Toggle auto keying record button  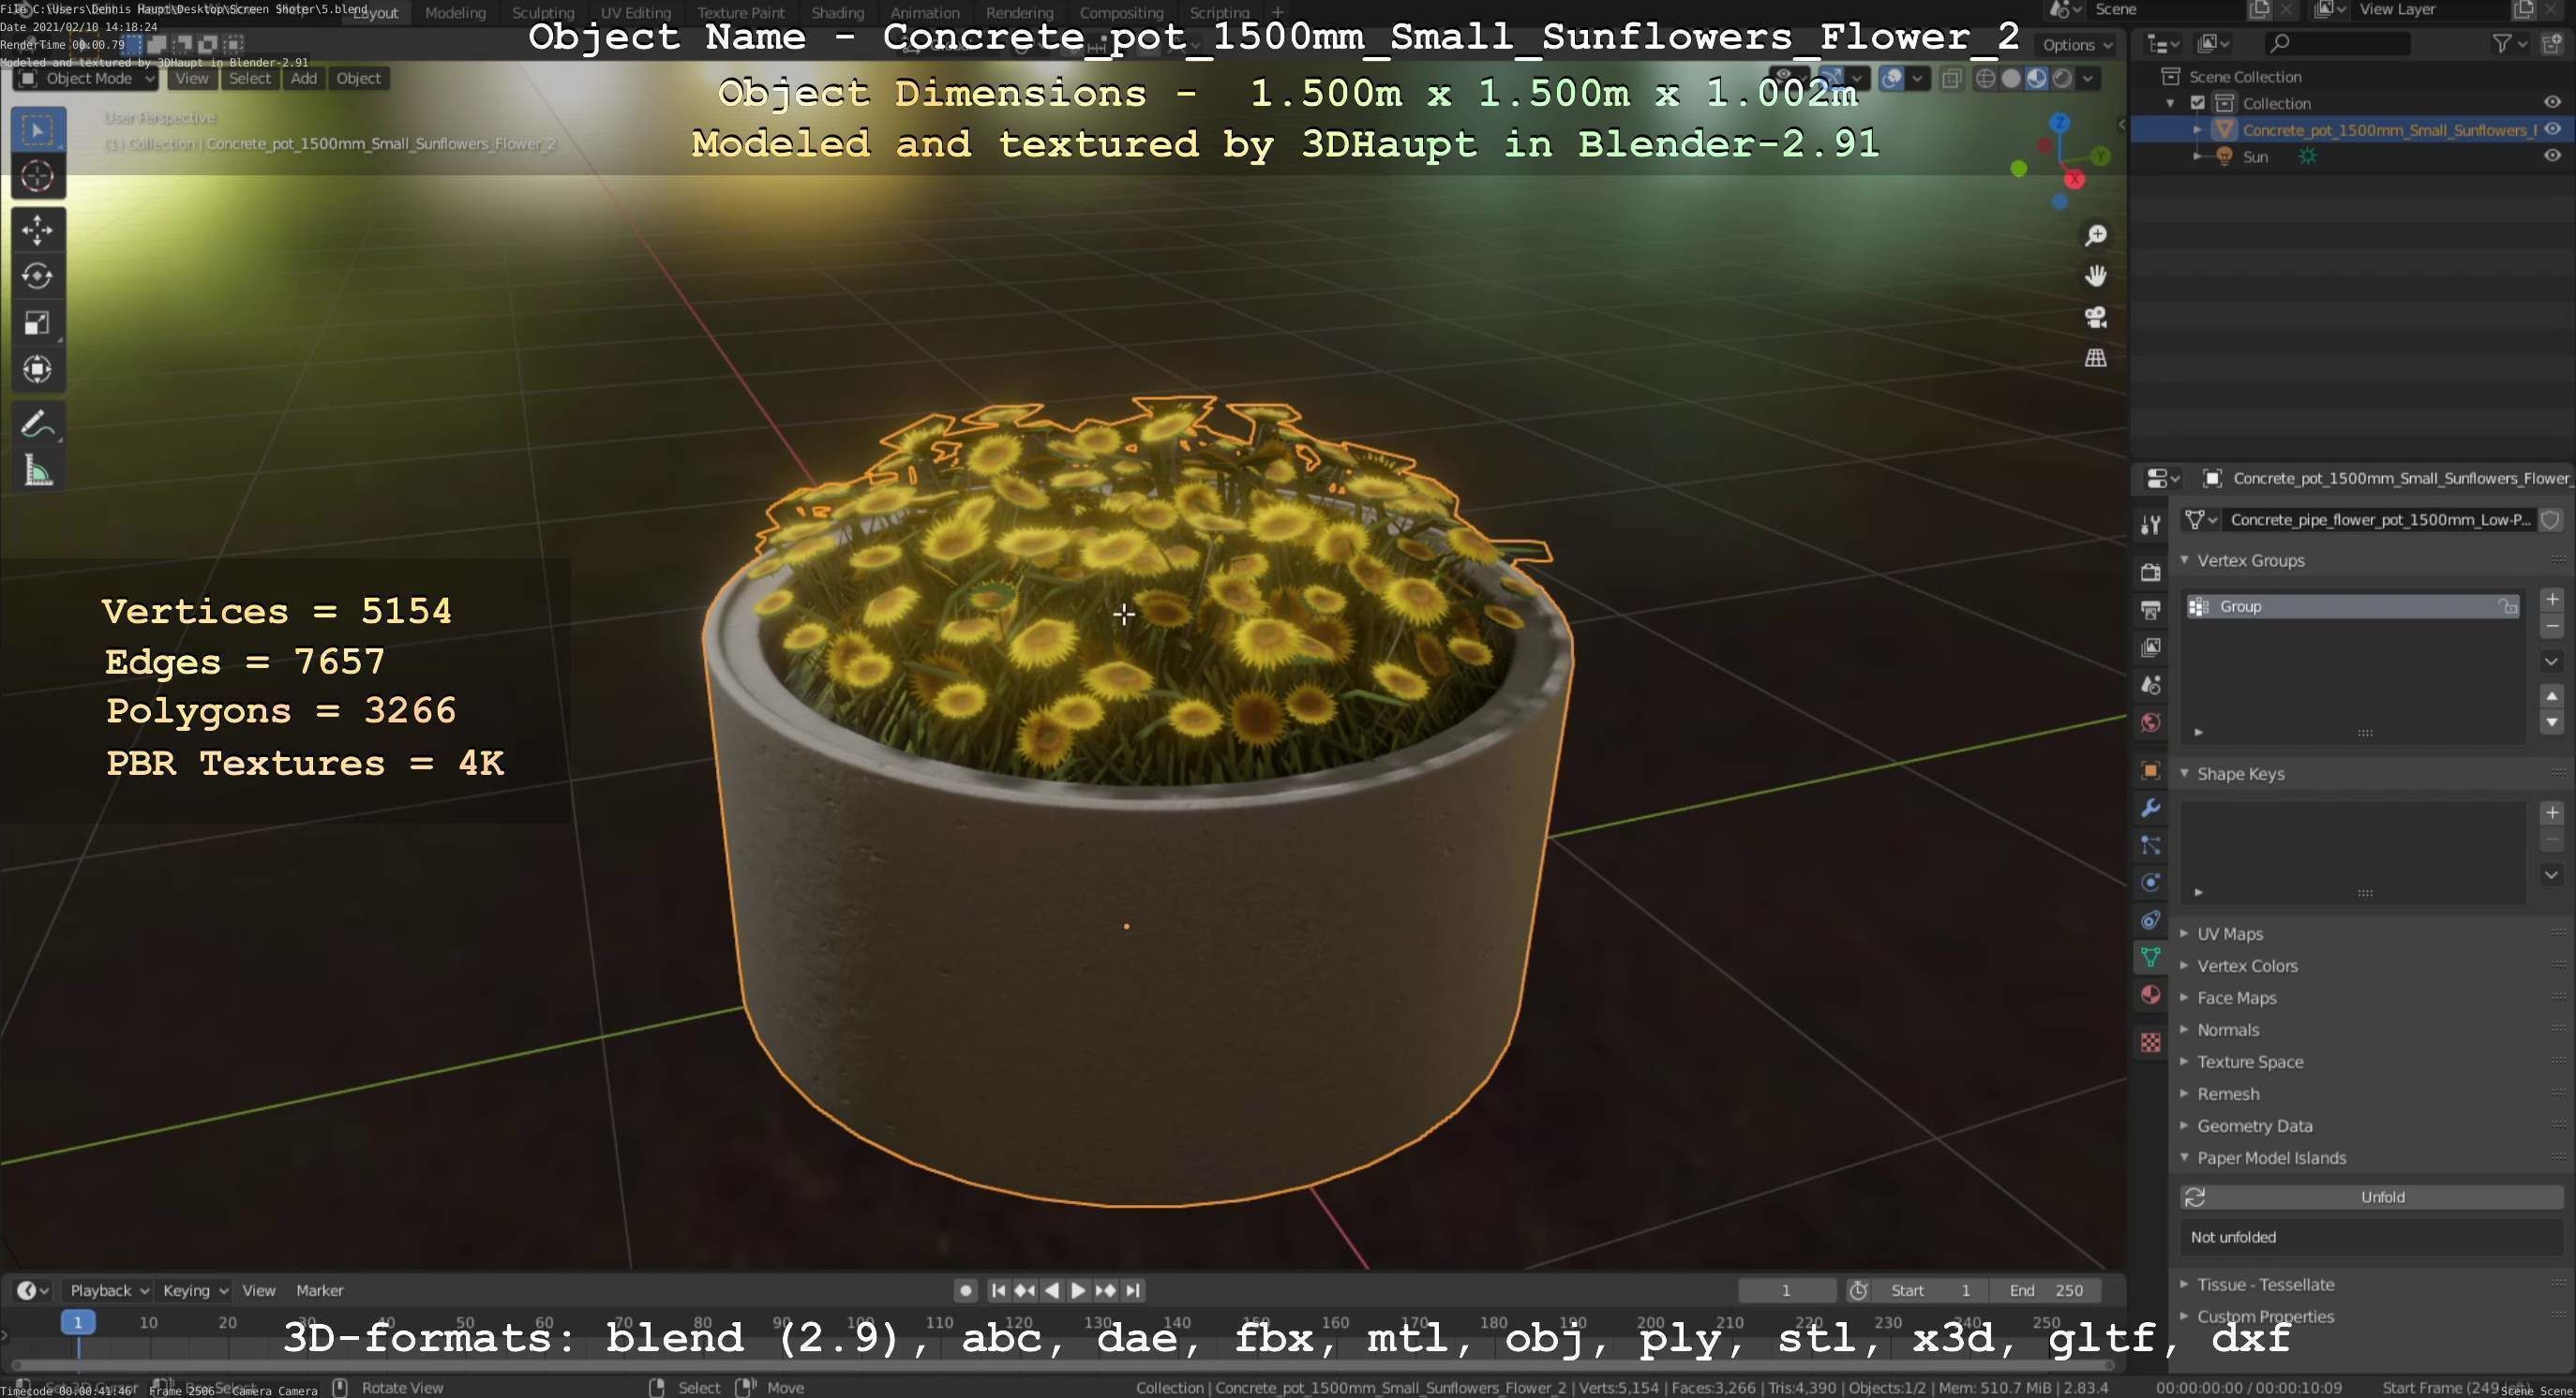[x=965, y=1290]
